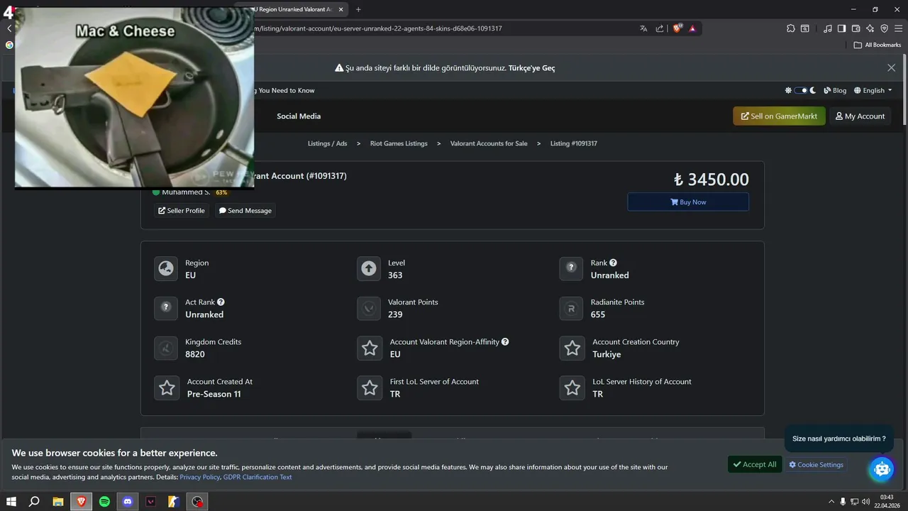Click the Region-Affinity help question mark icon
Image resolution: width=908 pixels, height=511 pixels.
point(505,341)
